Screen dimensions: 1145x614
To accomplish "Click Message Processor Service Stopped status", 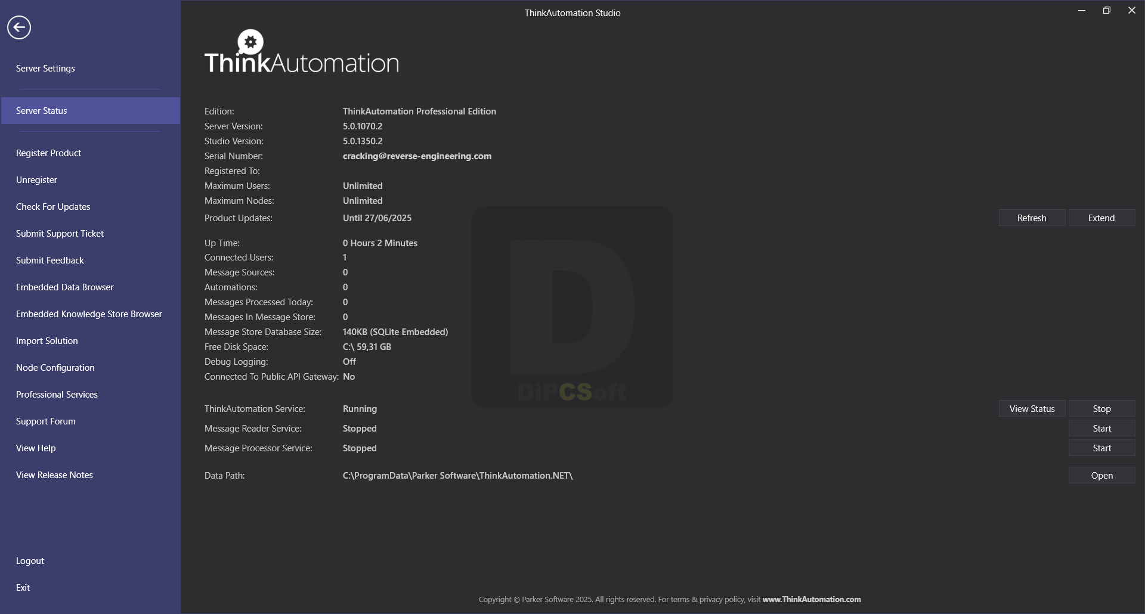I will 360,448.
